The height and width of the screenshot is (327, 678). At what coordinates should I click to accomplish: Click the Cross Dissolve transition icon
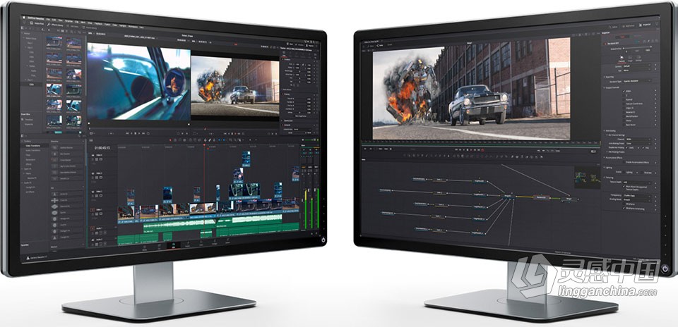(54, 159)
